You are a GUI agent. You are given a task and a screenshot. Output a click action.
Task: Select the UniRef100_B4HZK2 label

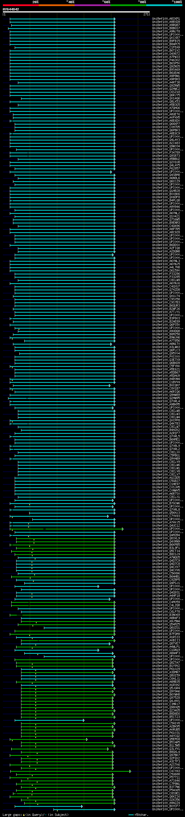[x=166, y=430]
